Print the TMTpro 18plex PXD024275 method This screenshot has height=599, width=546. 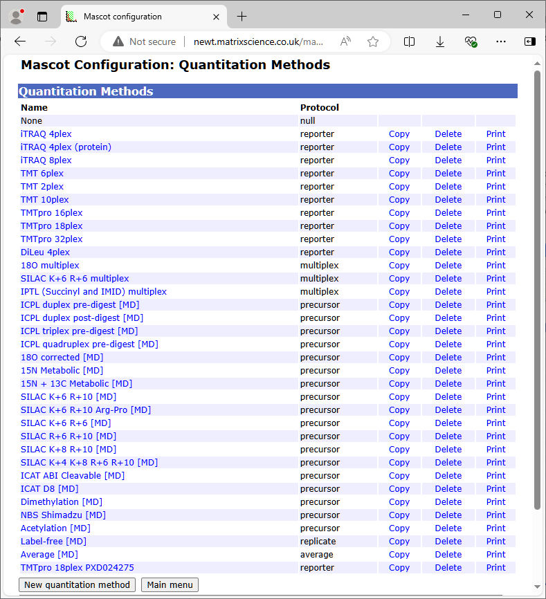[x=495, y=568]
